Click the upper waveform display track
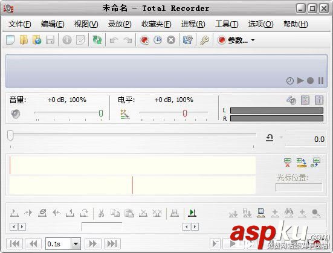The image size is (333, 253). (x=132, y=165)
